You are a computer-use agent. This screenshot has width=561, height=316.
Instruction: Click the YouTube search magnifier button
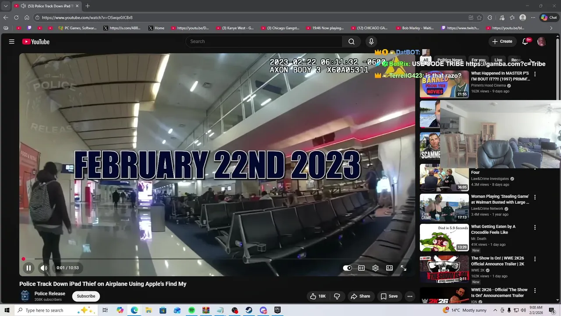pos(352,41)
